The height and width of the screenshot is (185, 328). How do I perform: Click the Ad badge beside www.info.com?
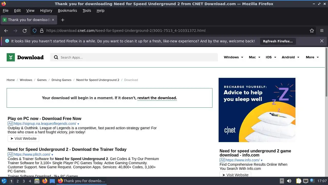(x=222, y=160)
